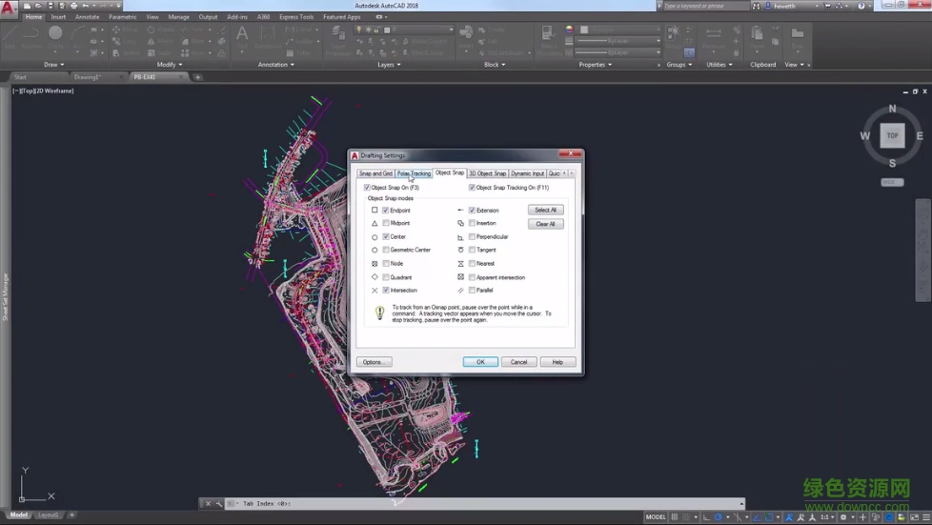Uncheck the Endpoint object snap mode

386,210
